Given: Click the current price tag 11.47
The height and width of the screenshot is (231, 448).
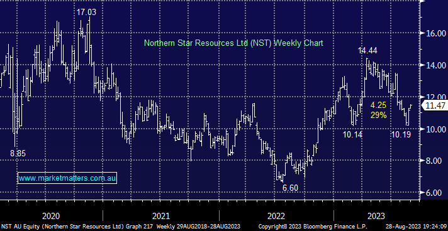Looking at the screenshot, I should pos(435,106).
